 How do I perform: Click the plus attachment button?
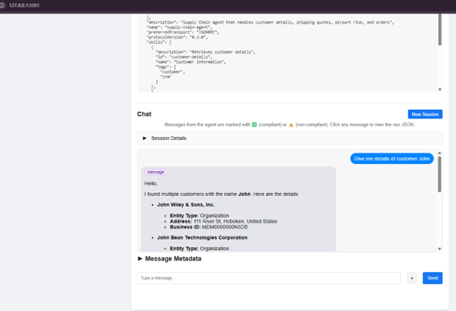[411, 278]
